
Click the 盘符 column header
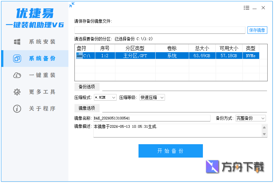(85, 48)
